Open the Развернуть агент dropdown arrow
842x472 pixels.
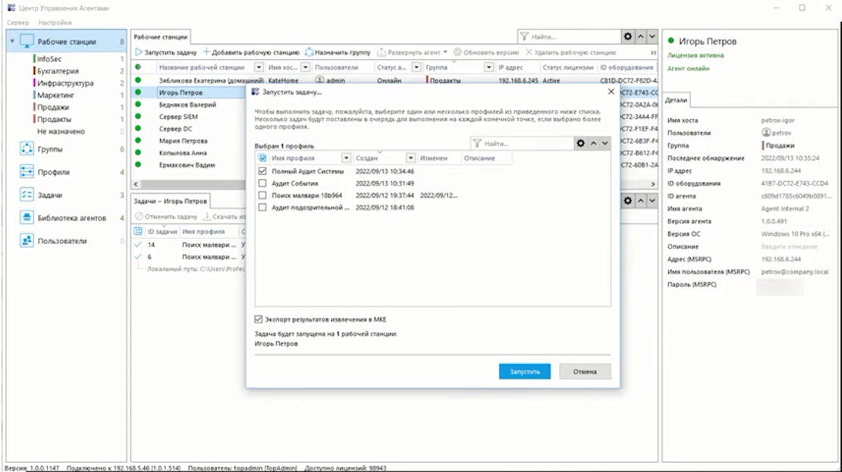445,52
